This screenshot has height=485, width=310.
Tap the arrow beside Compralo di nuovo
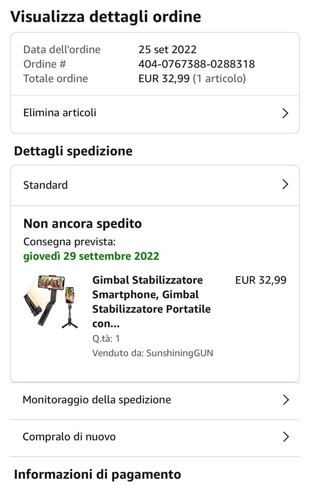tap(286, 437)
